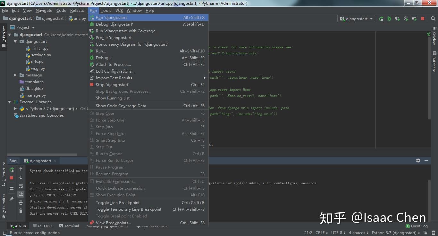Image resolution: width=438 pixels, height=236 pixels.
Task: Expand the message folder in Project tree
Action: 15,75
